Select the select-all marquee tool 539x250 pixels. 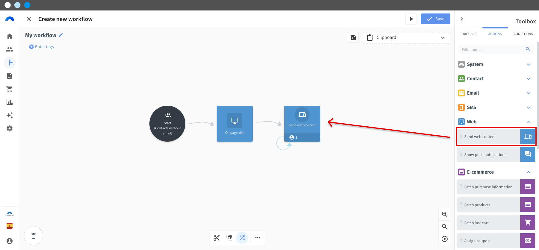[x=229, y=238]
